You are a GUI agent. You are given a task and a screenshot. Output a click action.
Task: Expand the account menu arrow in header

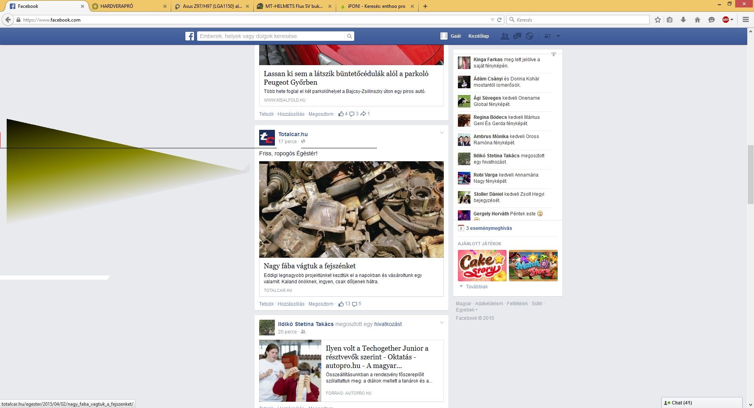point(558,36)
